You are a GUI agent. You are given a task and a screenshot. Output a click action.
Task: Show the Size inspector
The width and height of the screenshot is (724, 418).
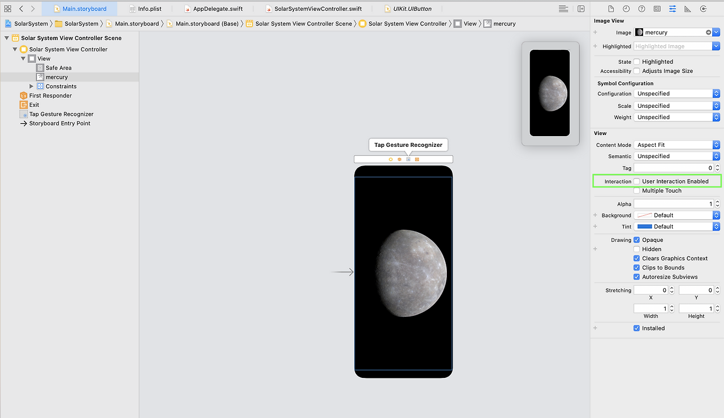(x=688, y=9)
